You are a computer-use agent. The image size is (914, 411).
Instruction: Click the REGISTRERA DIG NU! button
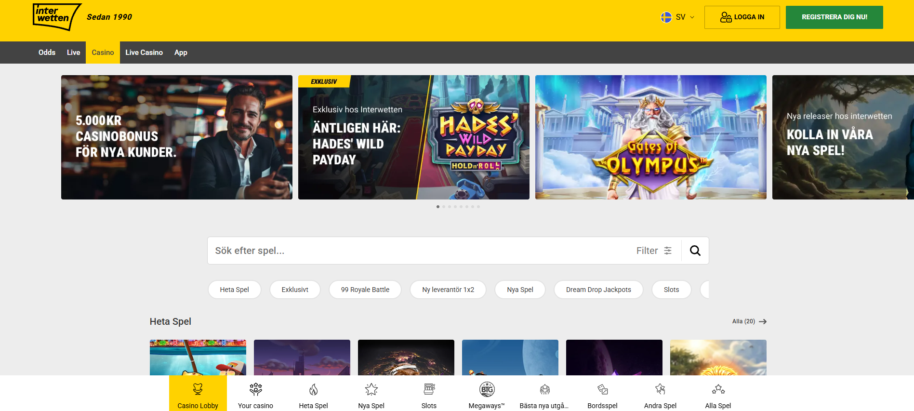coord(835,17)
